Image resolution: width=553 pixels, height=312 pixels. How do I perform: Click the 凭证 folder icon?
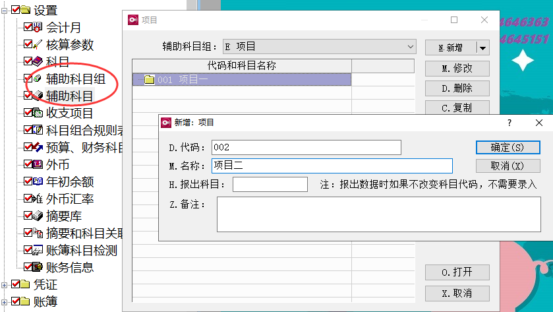pyautogui.click(x=25, y=284)
